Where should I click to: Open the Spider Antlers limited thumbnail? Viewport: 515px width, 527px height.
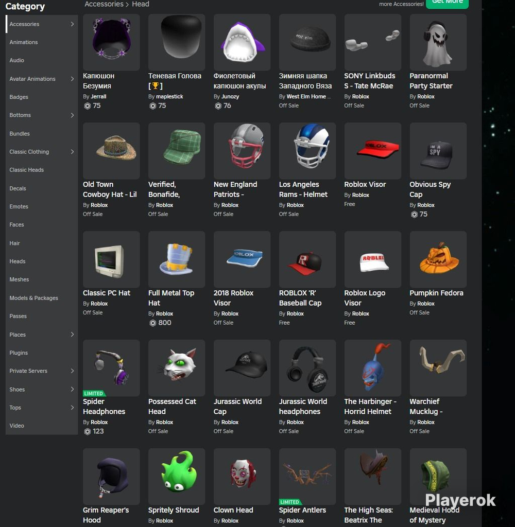(x=307, y=477)
